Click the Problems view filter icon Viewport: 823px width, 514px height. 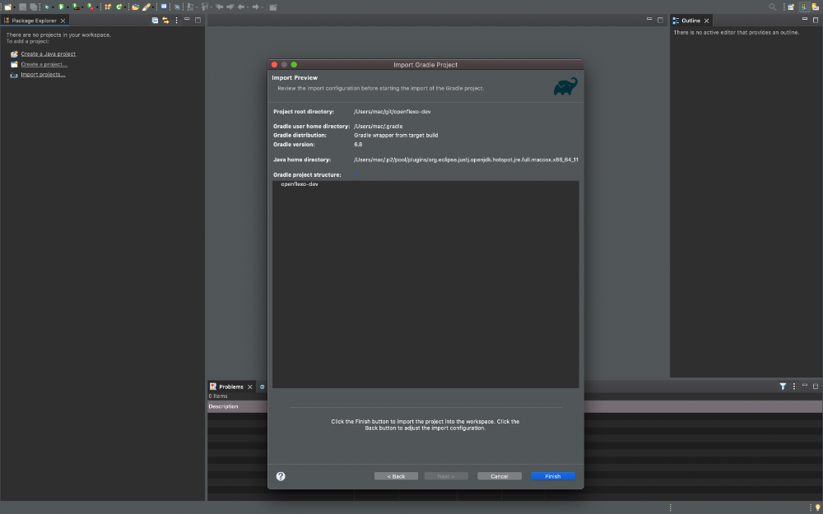[783, 387]
